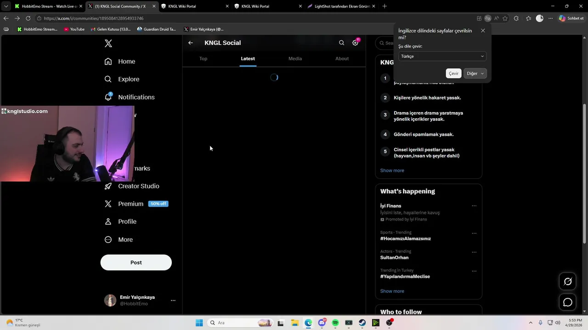Open Gelen Kutusu bookmark

[111, 29]
